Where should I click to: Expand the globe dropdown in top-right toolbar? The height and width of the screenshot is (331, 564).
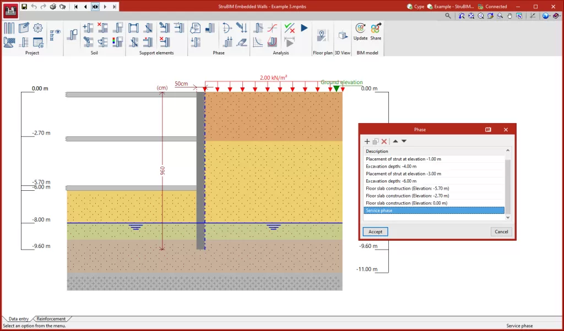(x=546, y=16)
